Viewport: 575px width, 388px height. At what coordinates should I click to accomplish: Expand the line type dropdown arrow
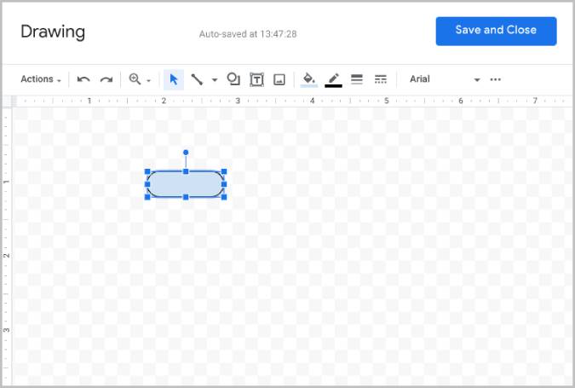pos(215,80)
